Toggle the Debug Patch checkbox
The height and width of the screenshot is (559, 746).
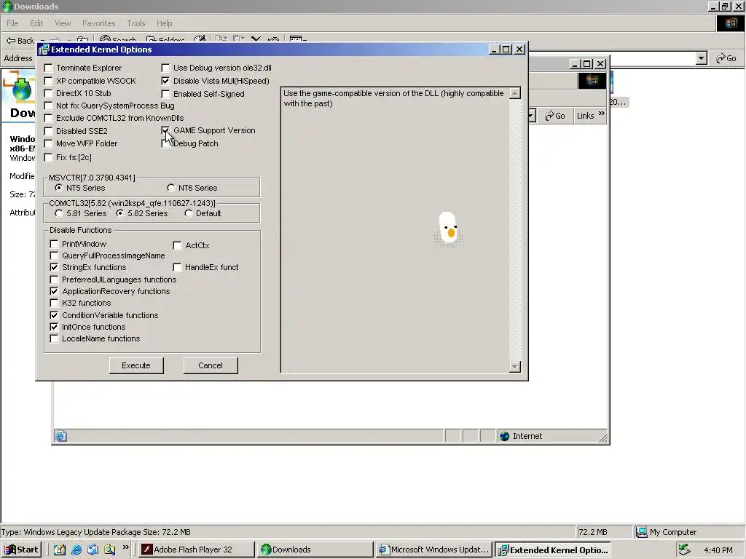(x=165, y=143)
